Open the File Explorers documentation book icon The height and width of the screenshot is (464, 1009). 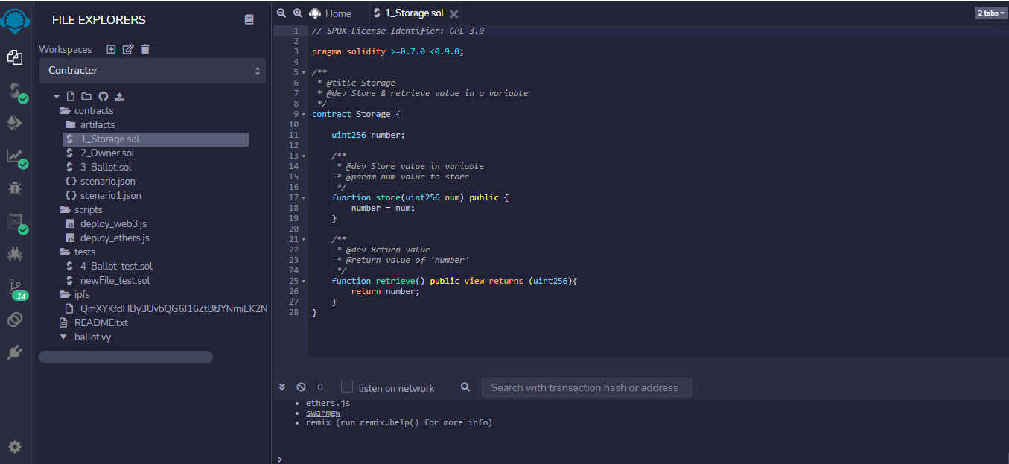249,20
